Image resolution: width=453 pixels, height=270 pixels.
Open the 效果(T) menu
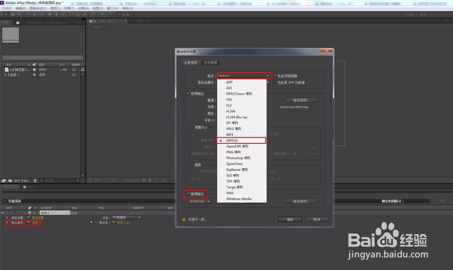coord(69,8)
